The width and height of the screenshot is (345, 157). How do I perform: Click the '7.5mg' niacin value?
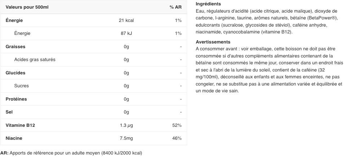(x=126, y=138)
